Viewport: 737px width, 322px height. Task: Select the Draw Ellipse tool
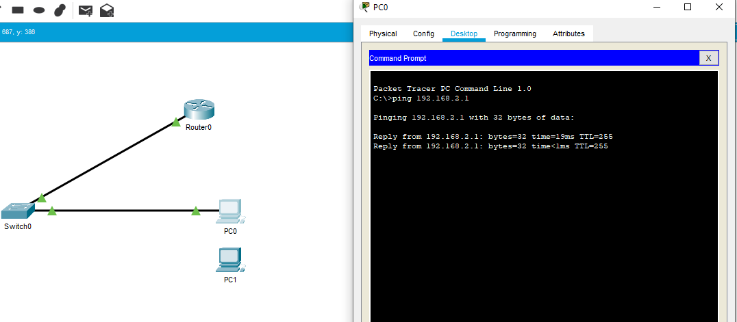[x=39, y=10]
